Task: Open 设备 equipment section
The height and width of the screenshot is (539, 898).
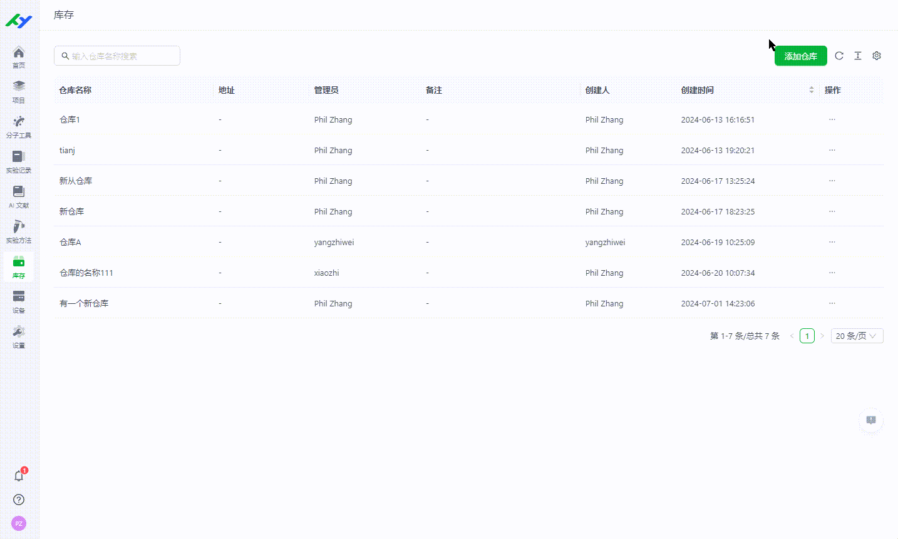Action: point(19,301)
